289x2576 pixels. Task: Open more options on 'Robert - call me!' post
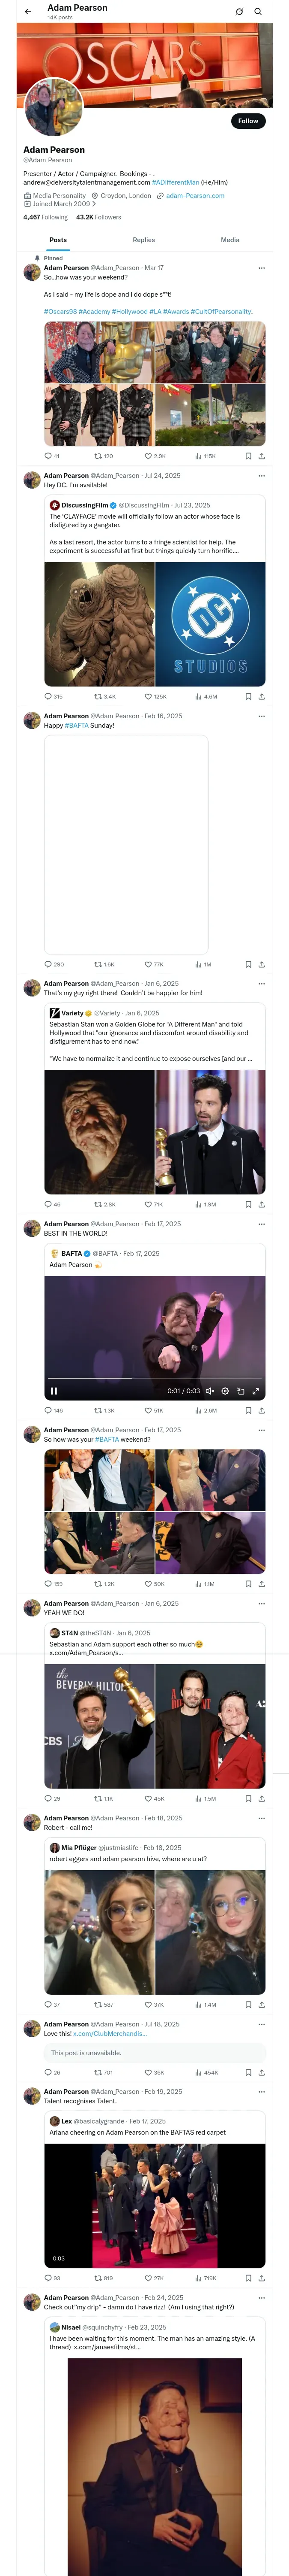pyautogui.click(x=261, y=1818)
